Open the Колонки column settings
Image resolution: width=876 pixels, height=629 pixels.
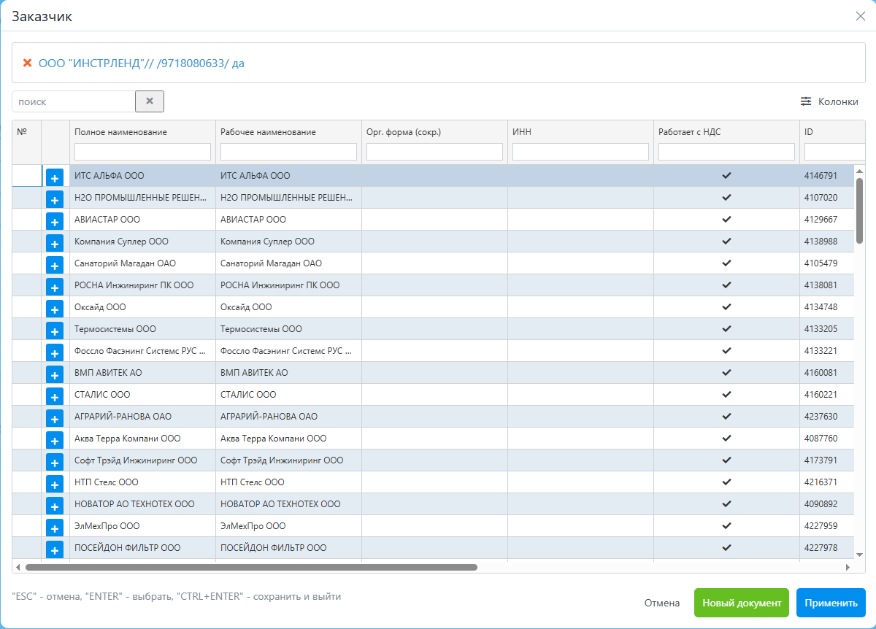(x=829, y=101)
